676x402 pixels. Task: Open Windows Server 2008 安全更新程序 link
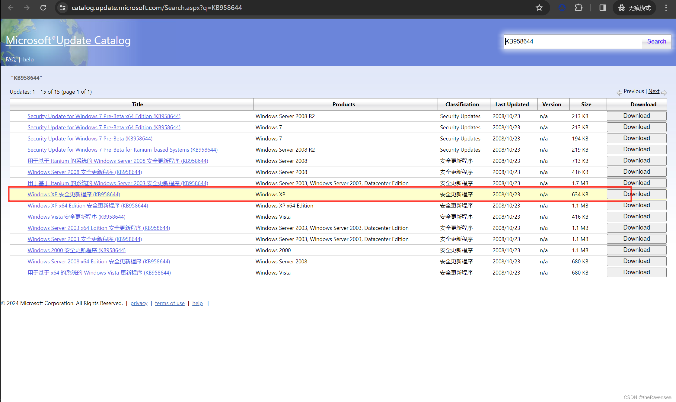pos(85,172)
